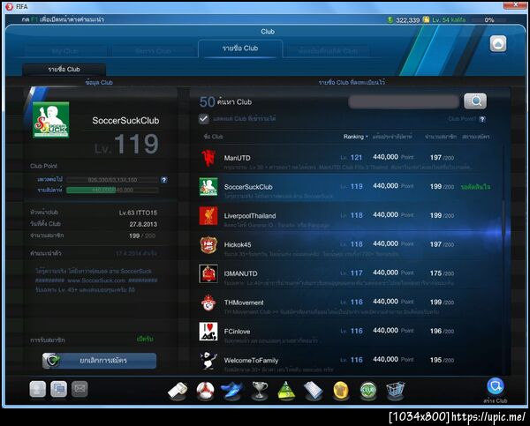
Task: Open the silver trophy cup icon
Action: [260, 391]
